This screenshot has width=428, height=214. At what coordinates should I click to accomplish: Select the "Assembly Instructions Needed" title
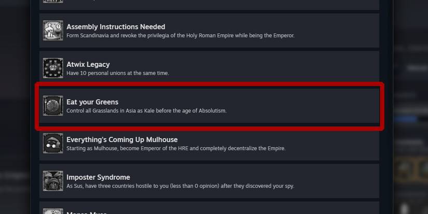tap(116, 26)
